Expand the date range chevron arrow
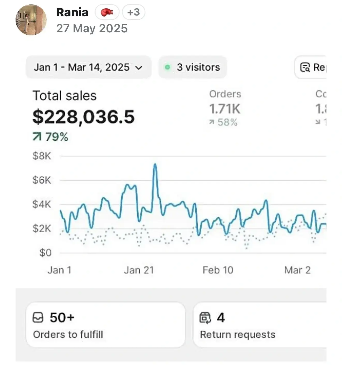The image size is (342, 365). coord(139,68)
